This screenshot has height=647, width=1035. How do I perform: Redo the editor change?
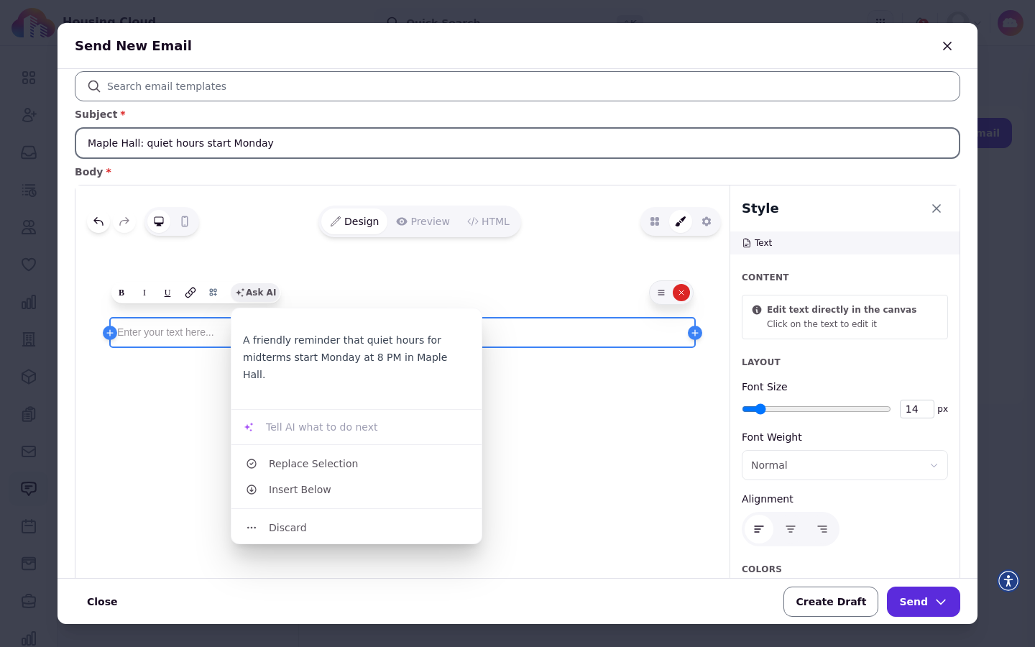[124, 221]
